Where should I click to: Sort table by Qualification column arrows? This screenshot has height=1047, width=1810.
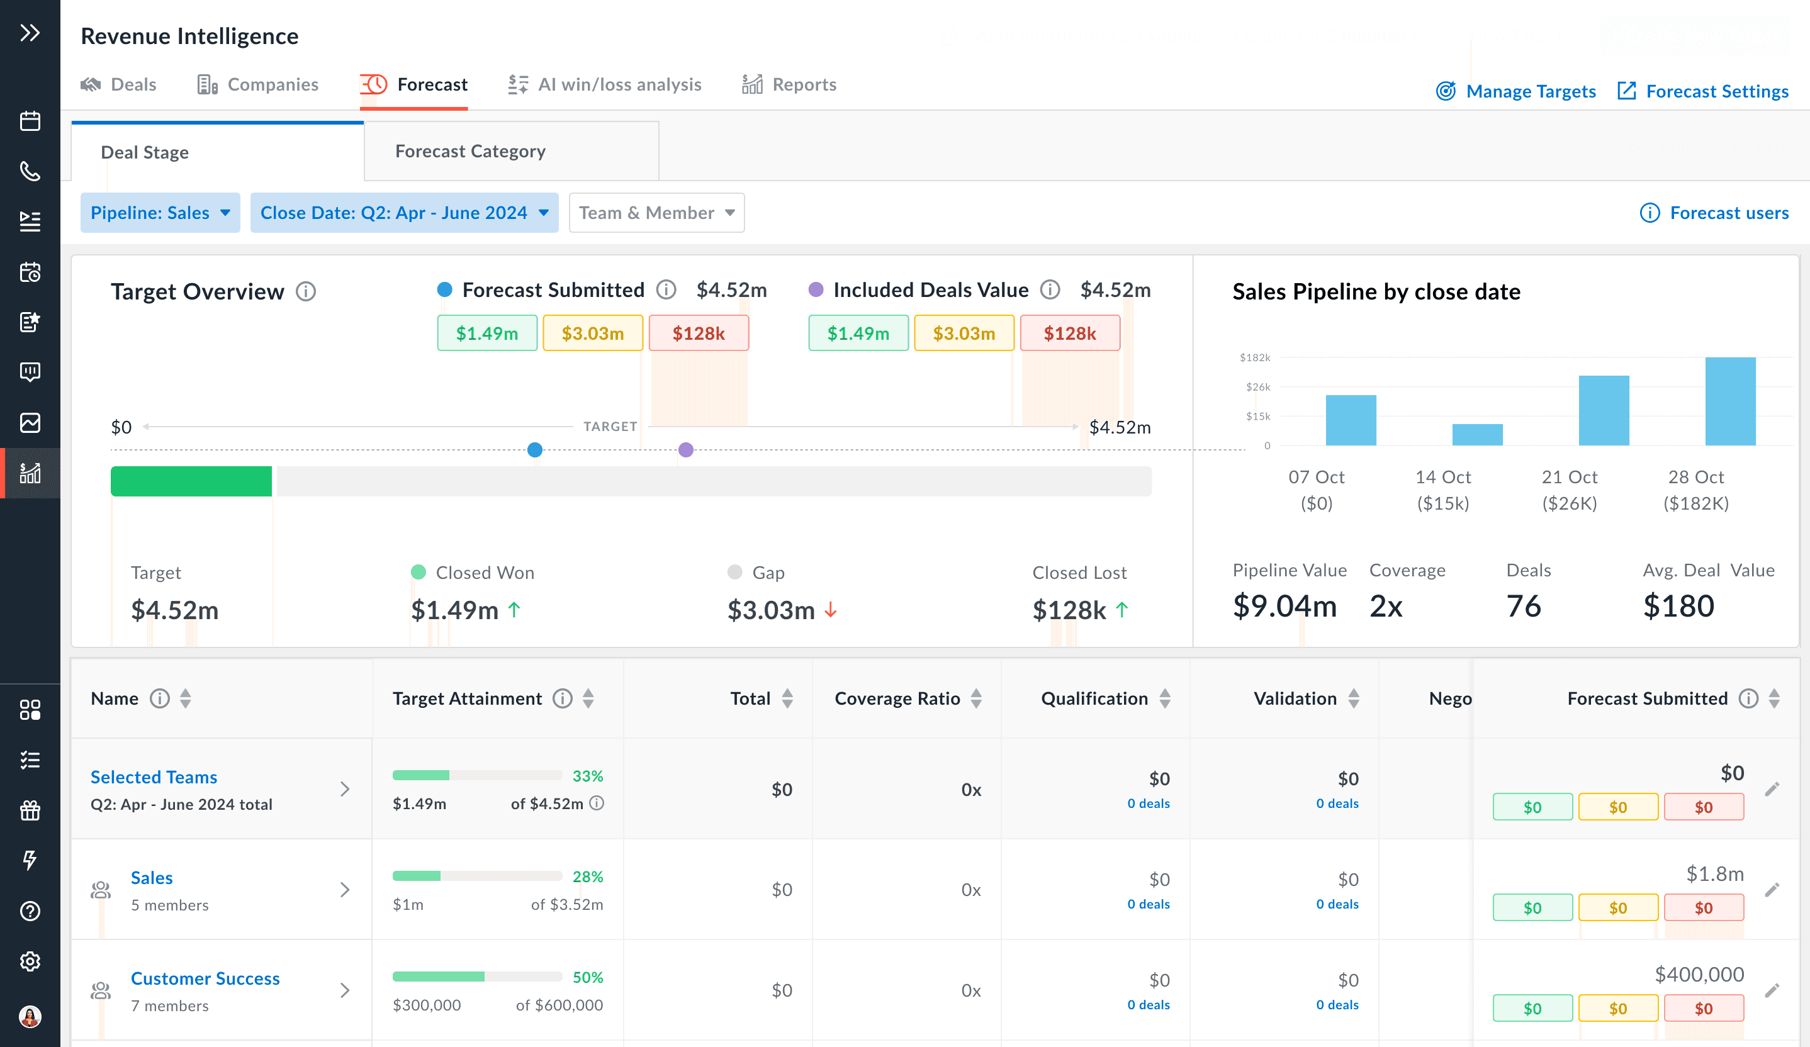(x=1164, y=698)
